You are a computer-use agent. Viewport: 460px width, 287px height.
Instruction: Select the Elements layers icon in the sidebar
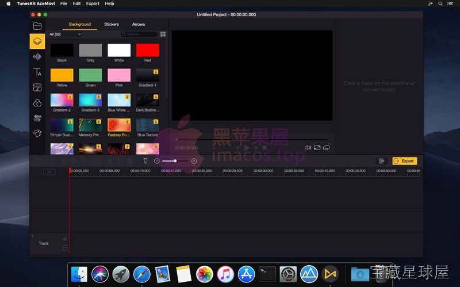[37, 41]
